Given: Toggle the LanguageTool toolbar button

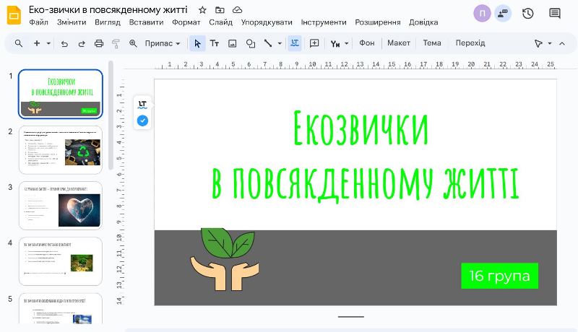Looking at the screenshot, I should [294, 43].
